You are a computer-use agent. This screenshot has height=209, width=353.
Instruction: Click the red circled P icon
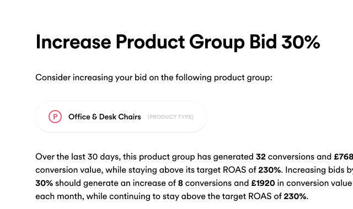pyautogui.click(x=55, y=117)
